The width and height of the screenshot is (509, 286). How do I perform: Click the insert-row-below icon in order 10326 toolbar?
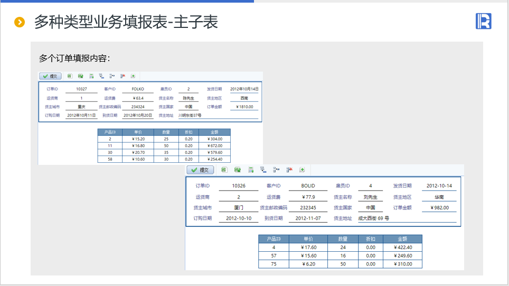[x=263, y=170]
